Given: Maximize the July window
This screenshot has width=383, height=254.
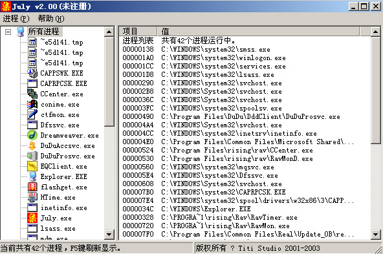Looking at the screenshot, I should tap(364, 6).
